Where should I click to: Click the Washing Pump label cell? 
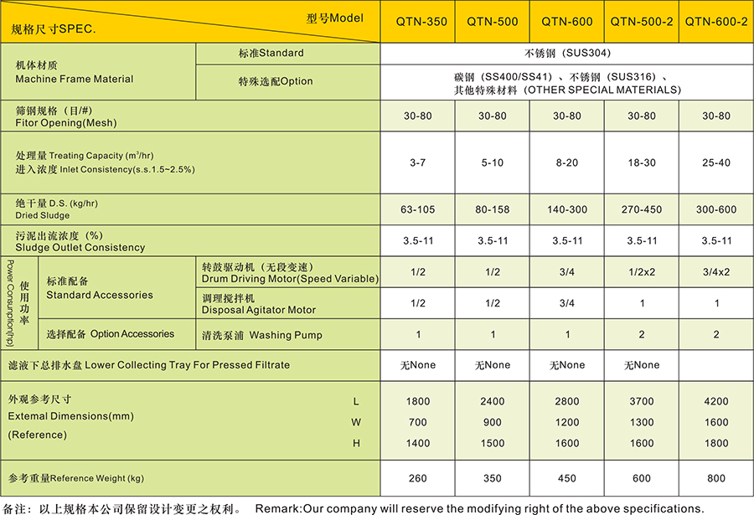[x=261, y=335]
